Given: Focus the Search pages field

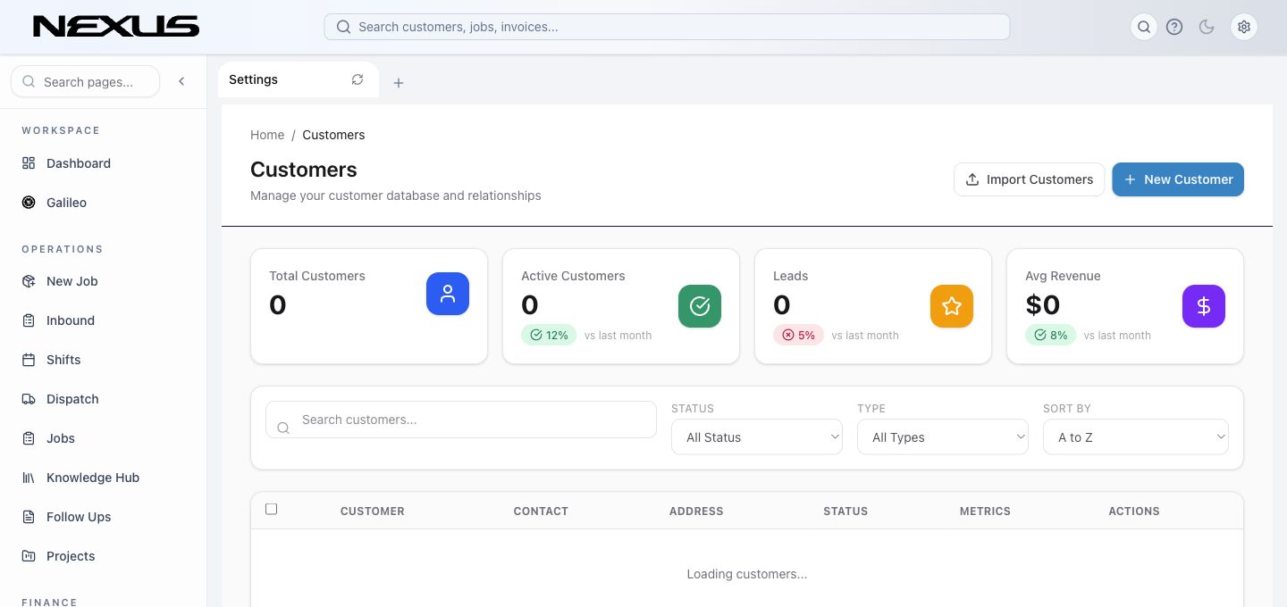Looking at the screenshot, I should click(85, 81).
